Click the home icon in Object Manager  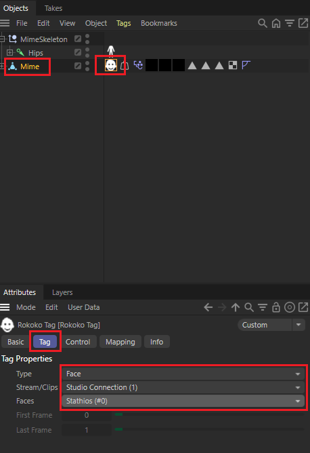click(276, 23)
